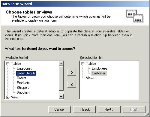Screen dimensions: 150x117
Task: Click the tables icon in wizard header
Action: pos(135,16)
